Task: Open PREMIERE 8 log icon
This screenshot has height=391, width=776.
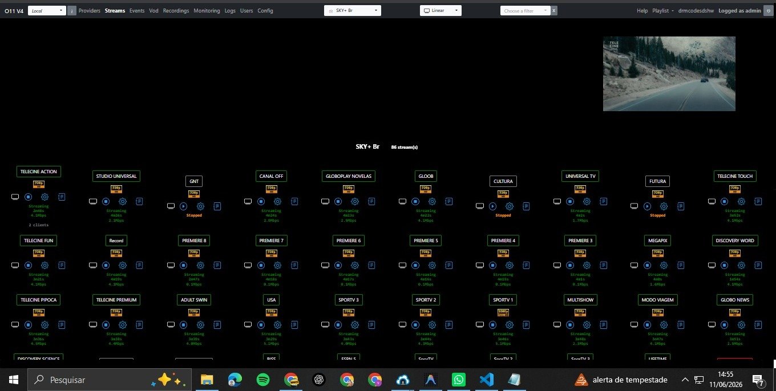Action: pos(217,265)
